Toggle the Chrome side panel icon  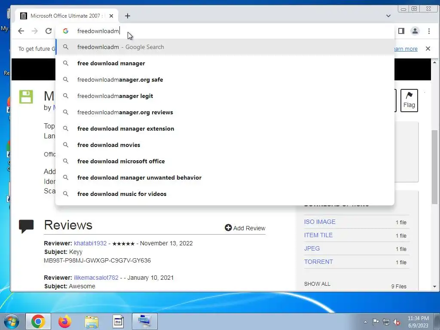(401, 31)
